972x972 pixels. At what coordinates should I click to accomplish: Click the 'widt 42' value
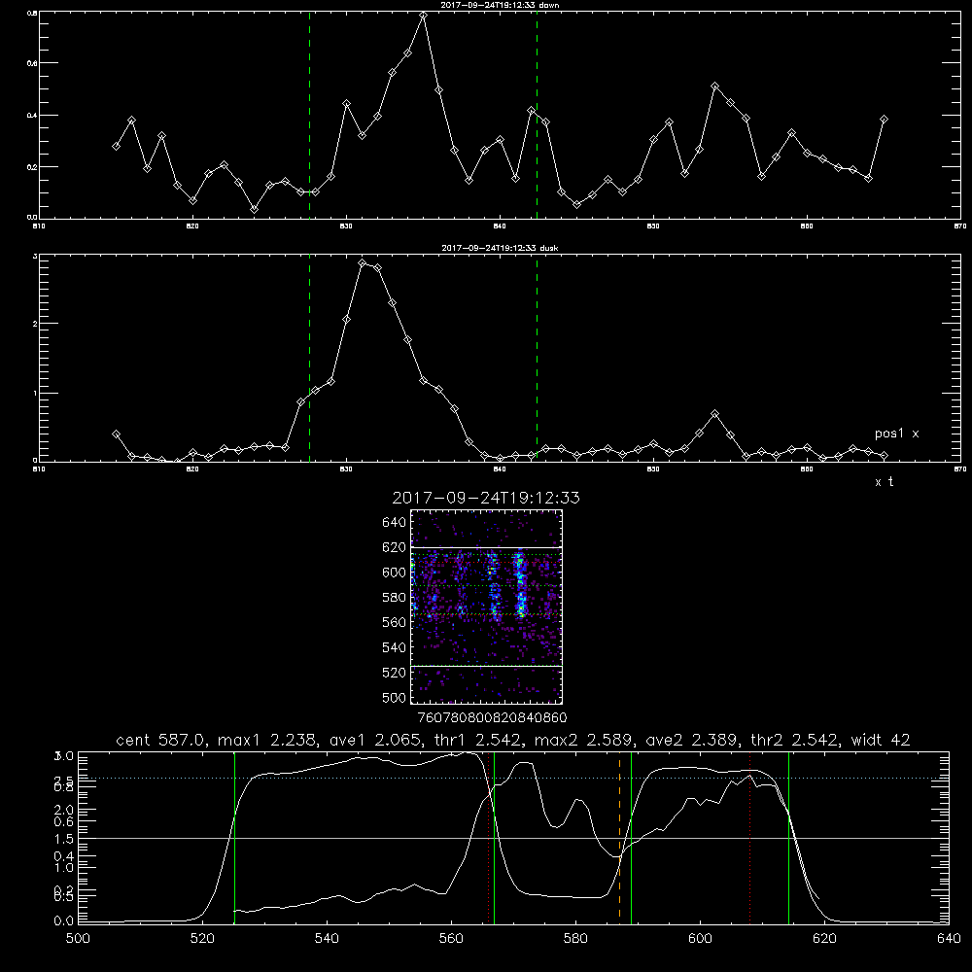click(881, 740)
